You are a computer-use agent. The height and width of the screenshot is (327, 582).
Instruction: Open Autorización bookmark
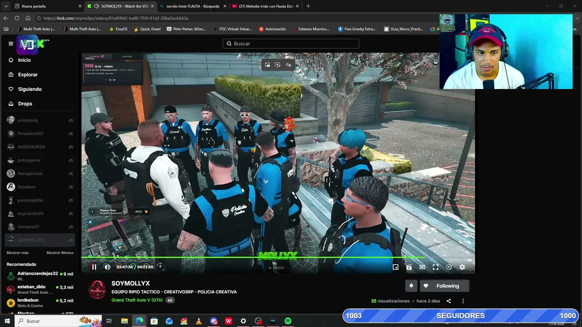tap(272, 29)
